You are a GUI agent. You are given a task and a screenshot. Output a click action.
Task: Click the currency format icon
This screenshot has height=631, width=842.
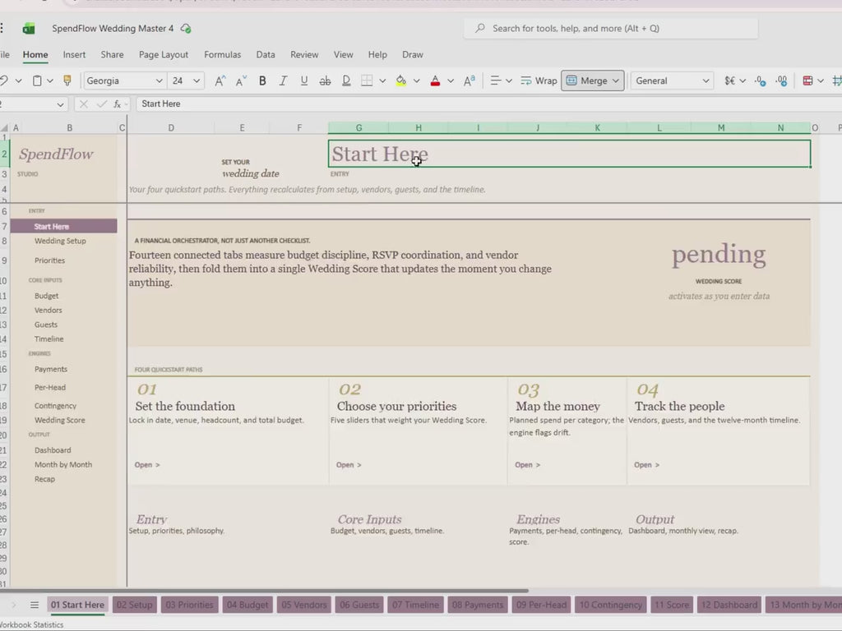730,81
